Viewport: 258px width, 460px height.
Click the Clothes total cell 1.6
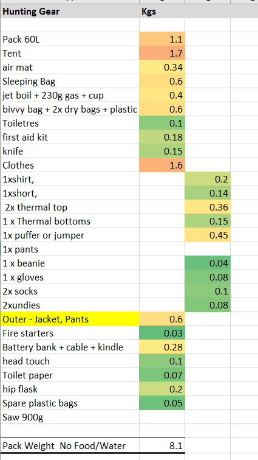click(x=162, y=165)
